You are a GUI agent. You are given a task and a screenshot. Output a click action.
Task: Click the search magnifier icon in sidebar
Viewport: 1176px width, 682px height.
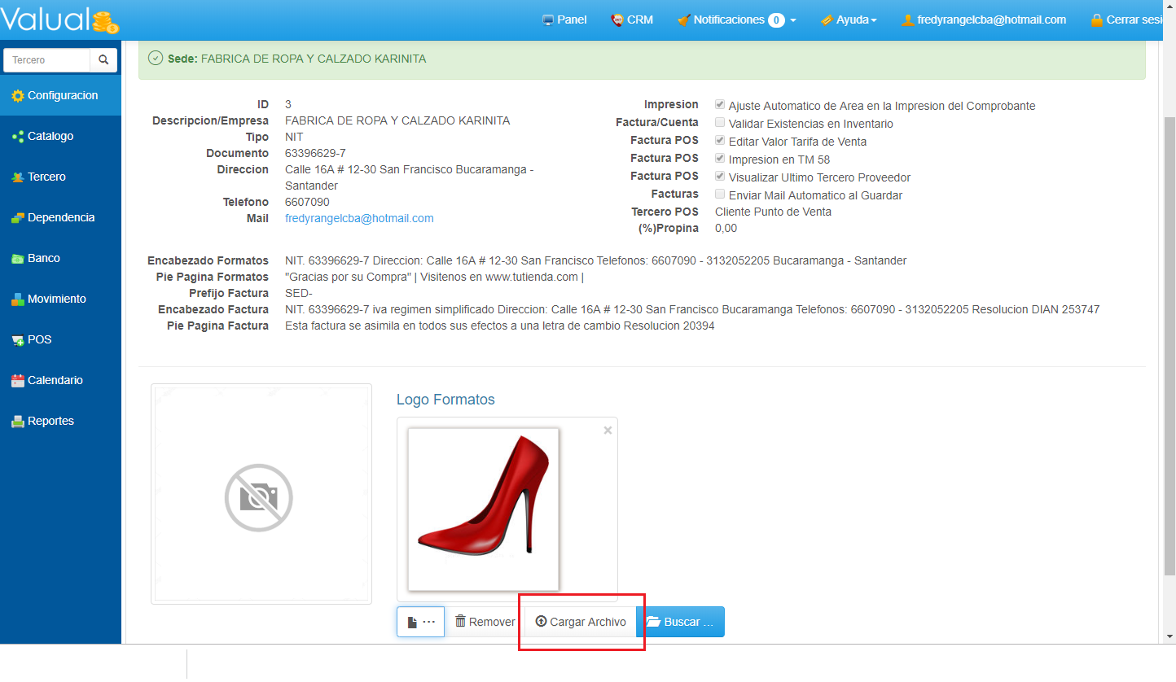(x=103, y=60)
